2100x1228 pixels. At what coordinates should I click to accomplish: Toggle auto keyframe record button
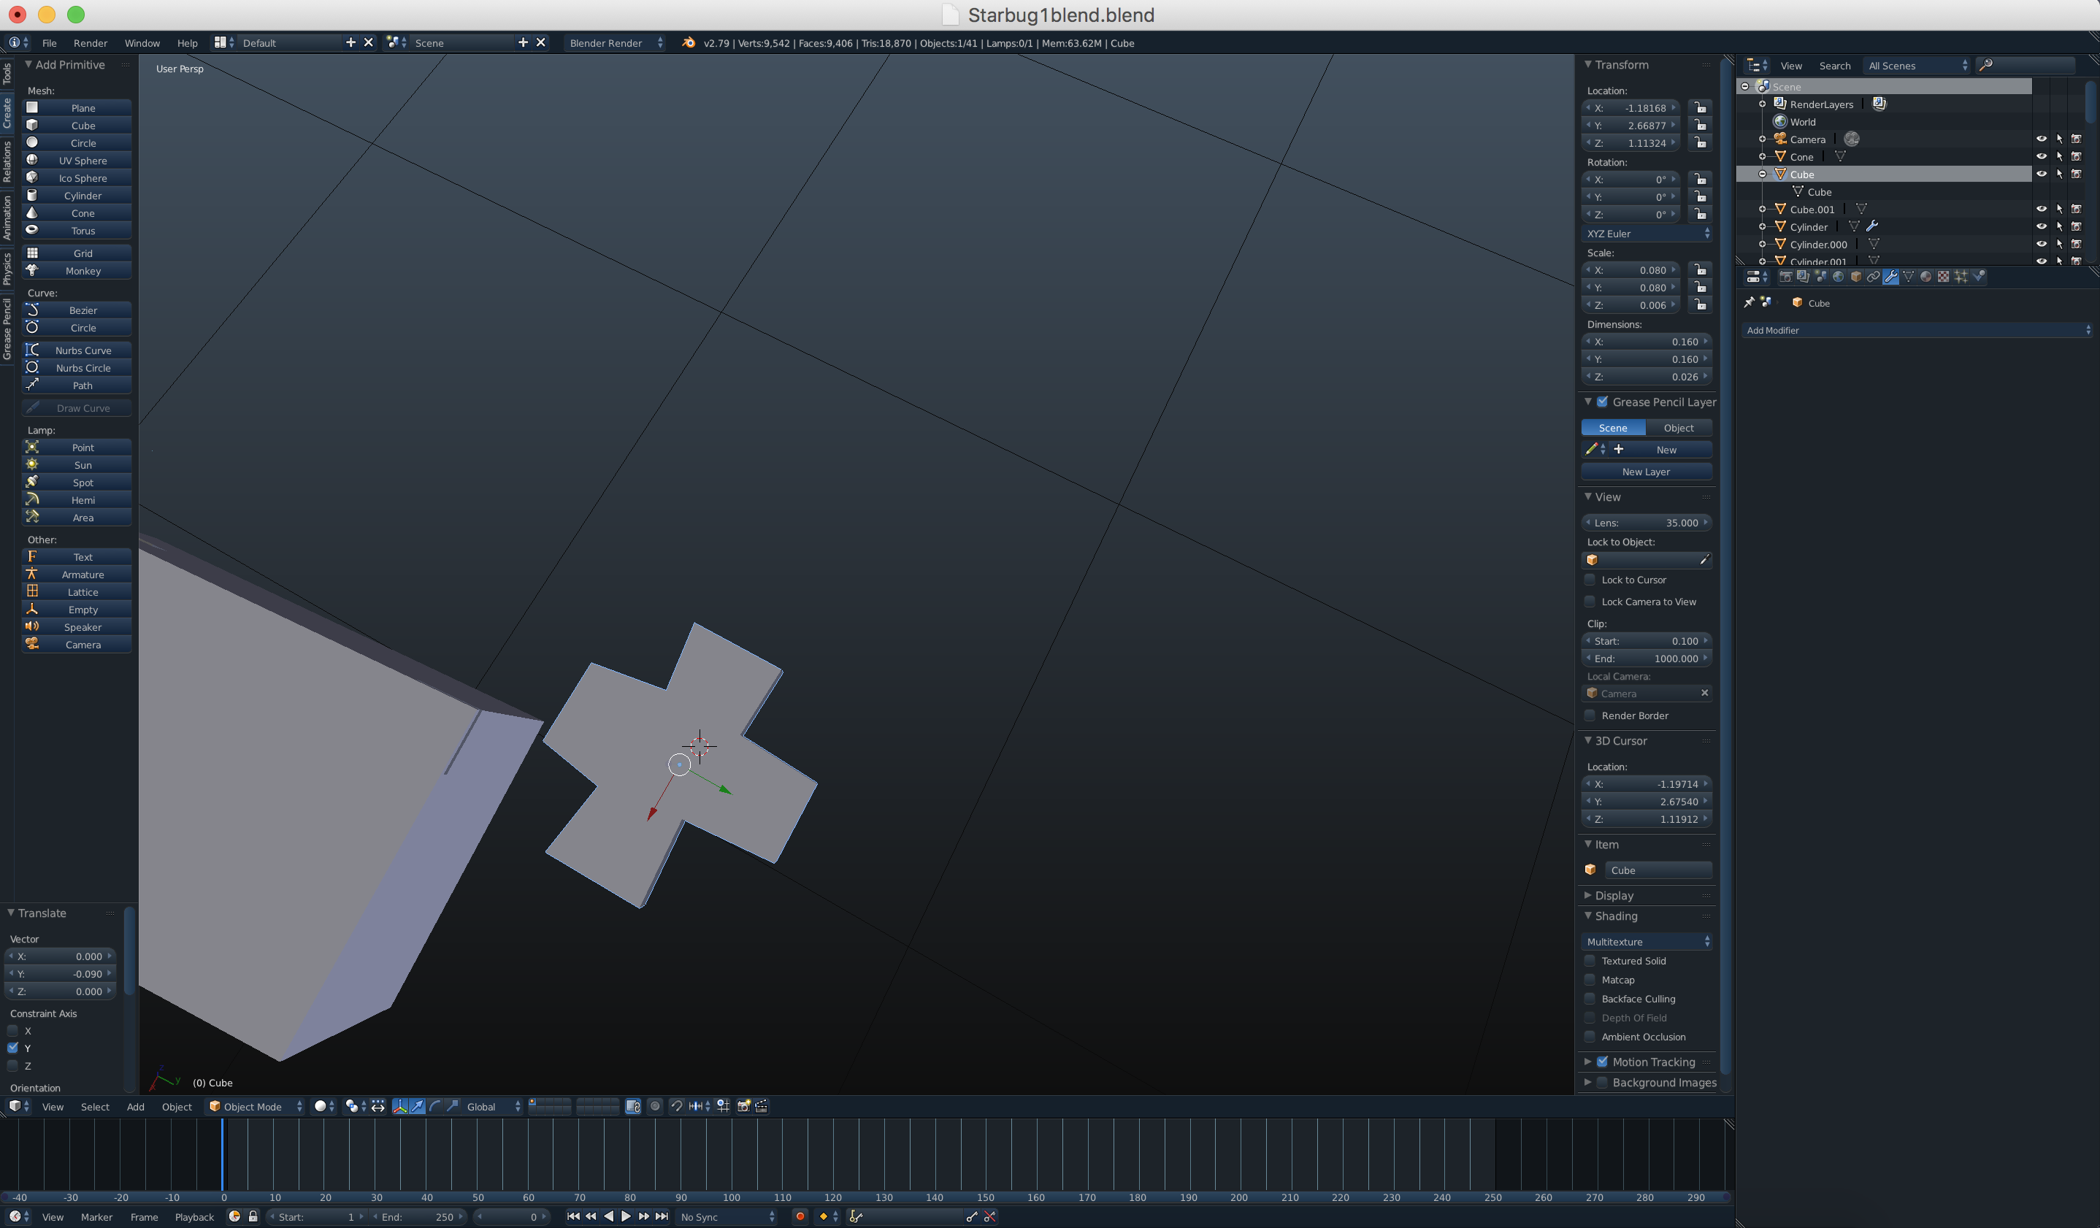tap(800, 1216)
